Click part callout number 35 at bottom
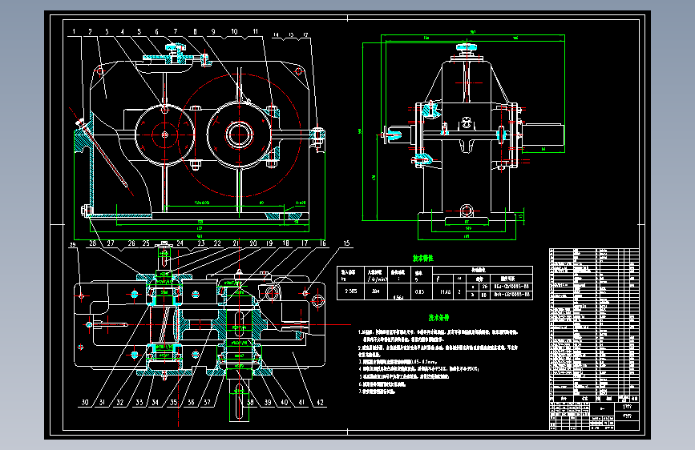The width and height of the screenshot is (695, 450). 173,403
